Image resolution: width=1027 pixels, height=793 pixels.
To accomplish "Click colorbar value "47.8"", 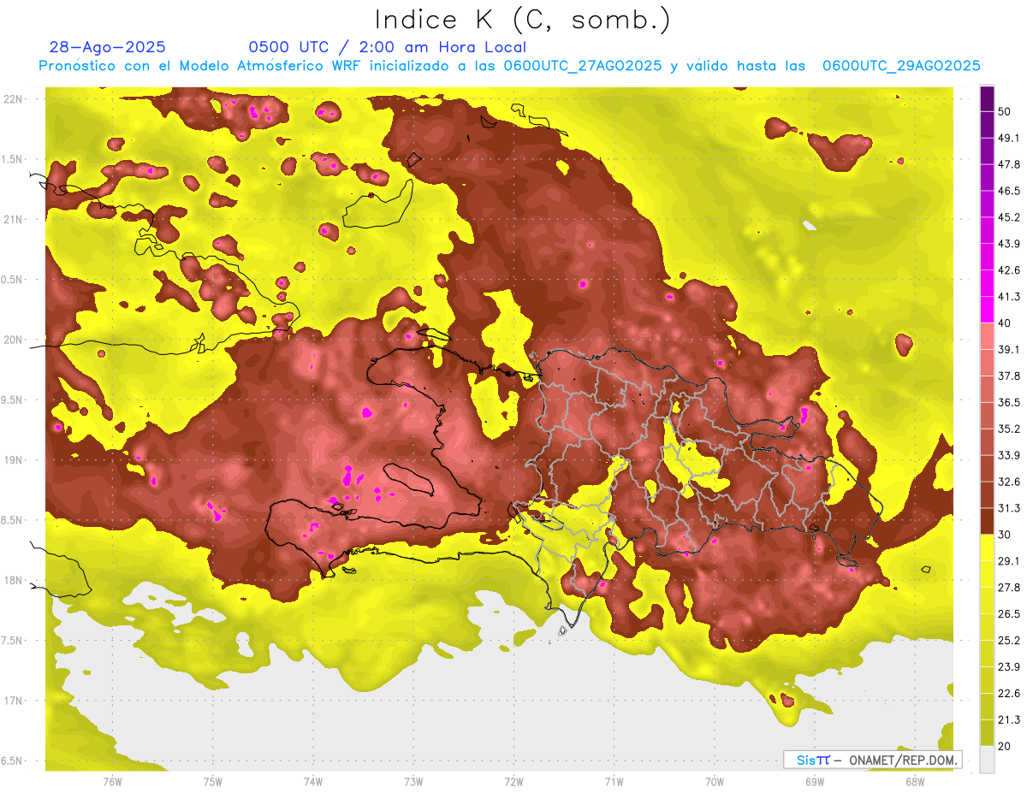I will point(1009,164).
